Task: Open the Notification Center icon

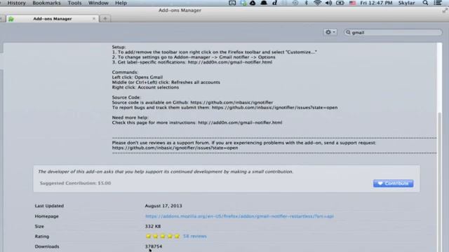Action: point(438,3)
